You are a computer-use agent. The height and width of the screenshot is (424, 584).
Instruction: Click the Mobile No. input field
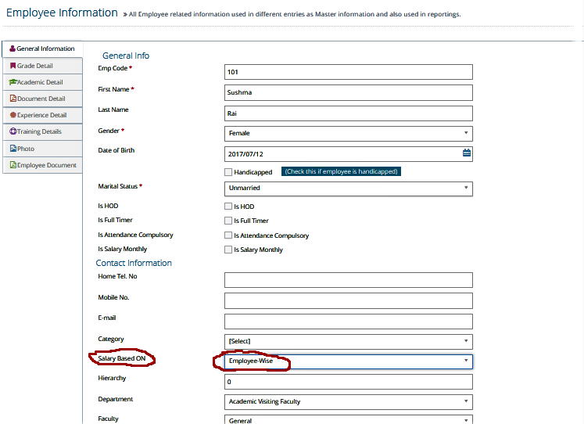tap(349, 301)
